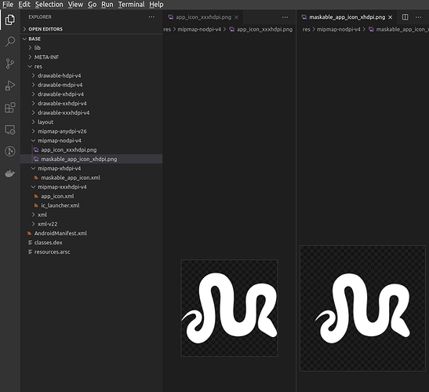Screen dimensions: 429x392
Task: Open the Remote Explorer icon
Action: click(10, 130)
